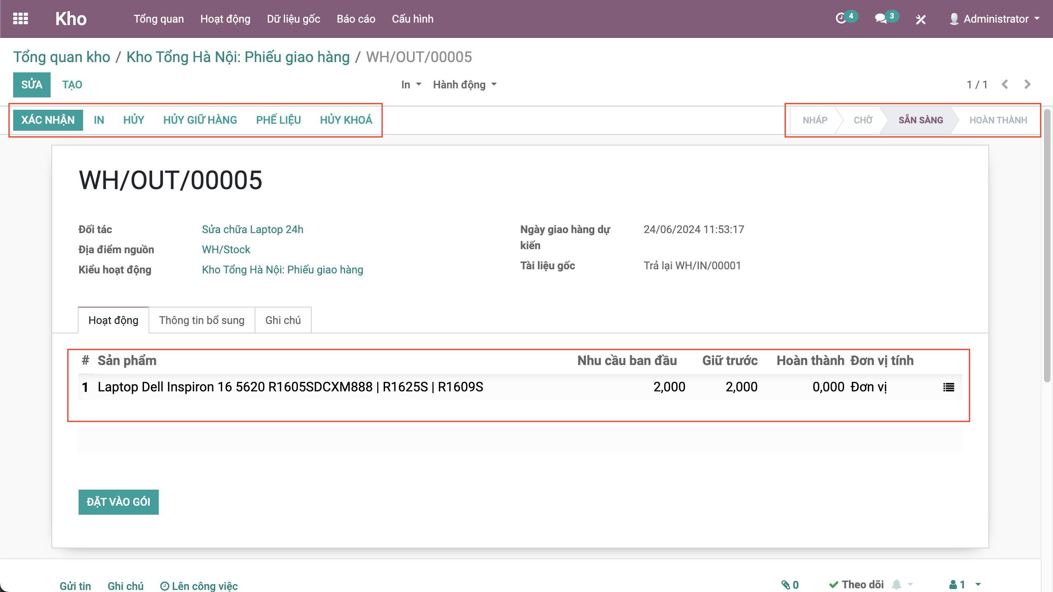Click the XÁC NHẬN button
The width and height of the screenshot is (1053, 592).
coord(48,120)
